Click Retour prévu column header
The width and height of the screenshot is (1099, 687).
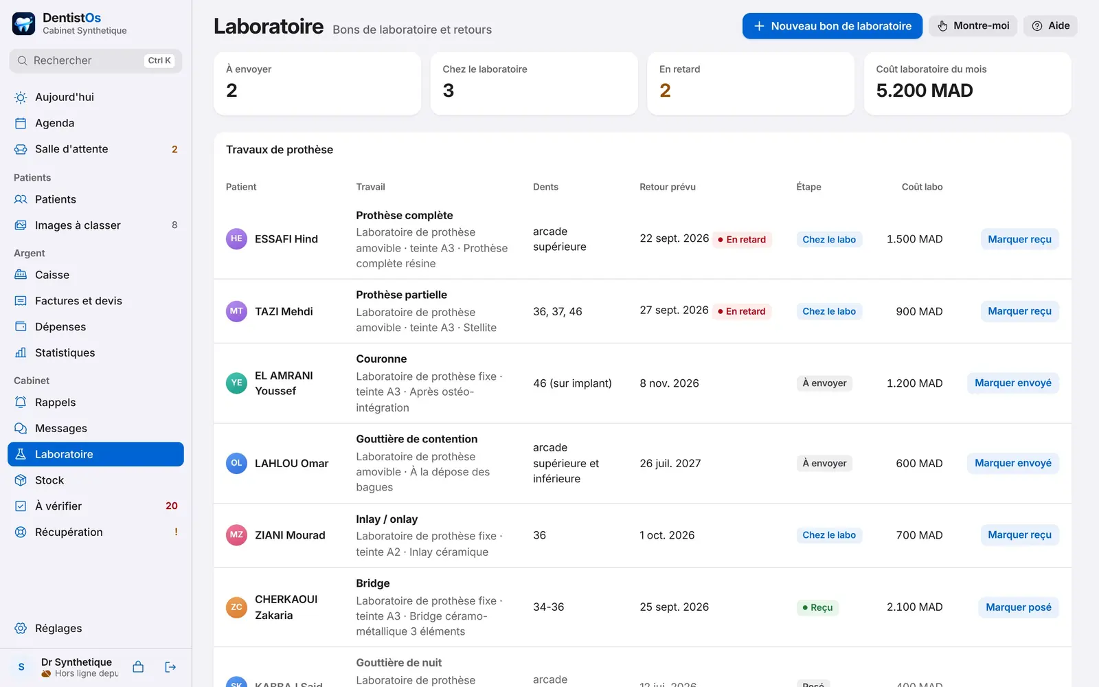click(668, 187)
